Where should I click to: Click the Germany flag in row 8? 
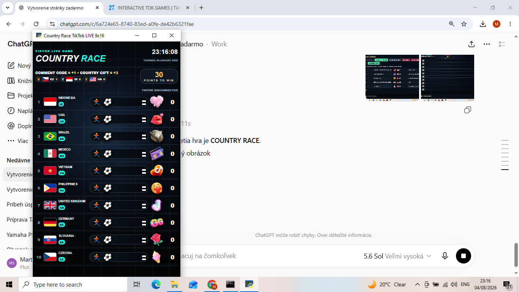point(50,222)
